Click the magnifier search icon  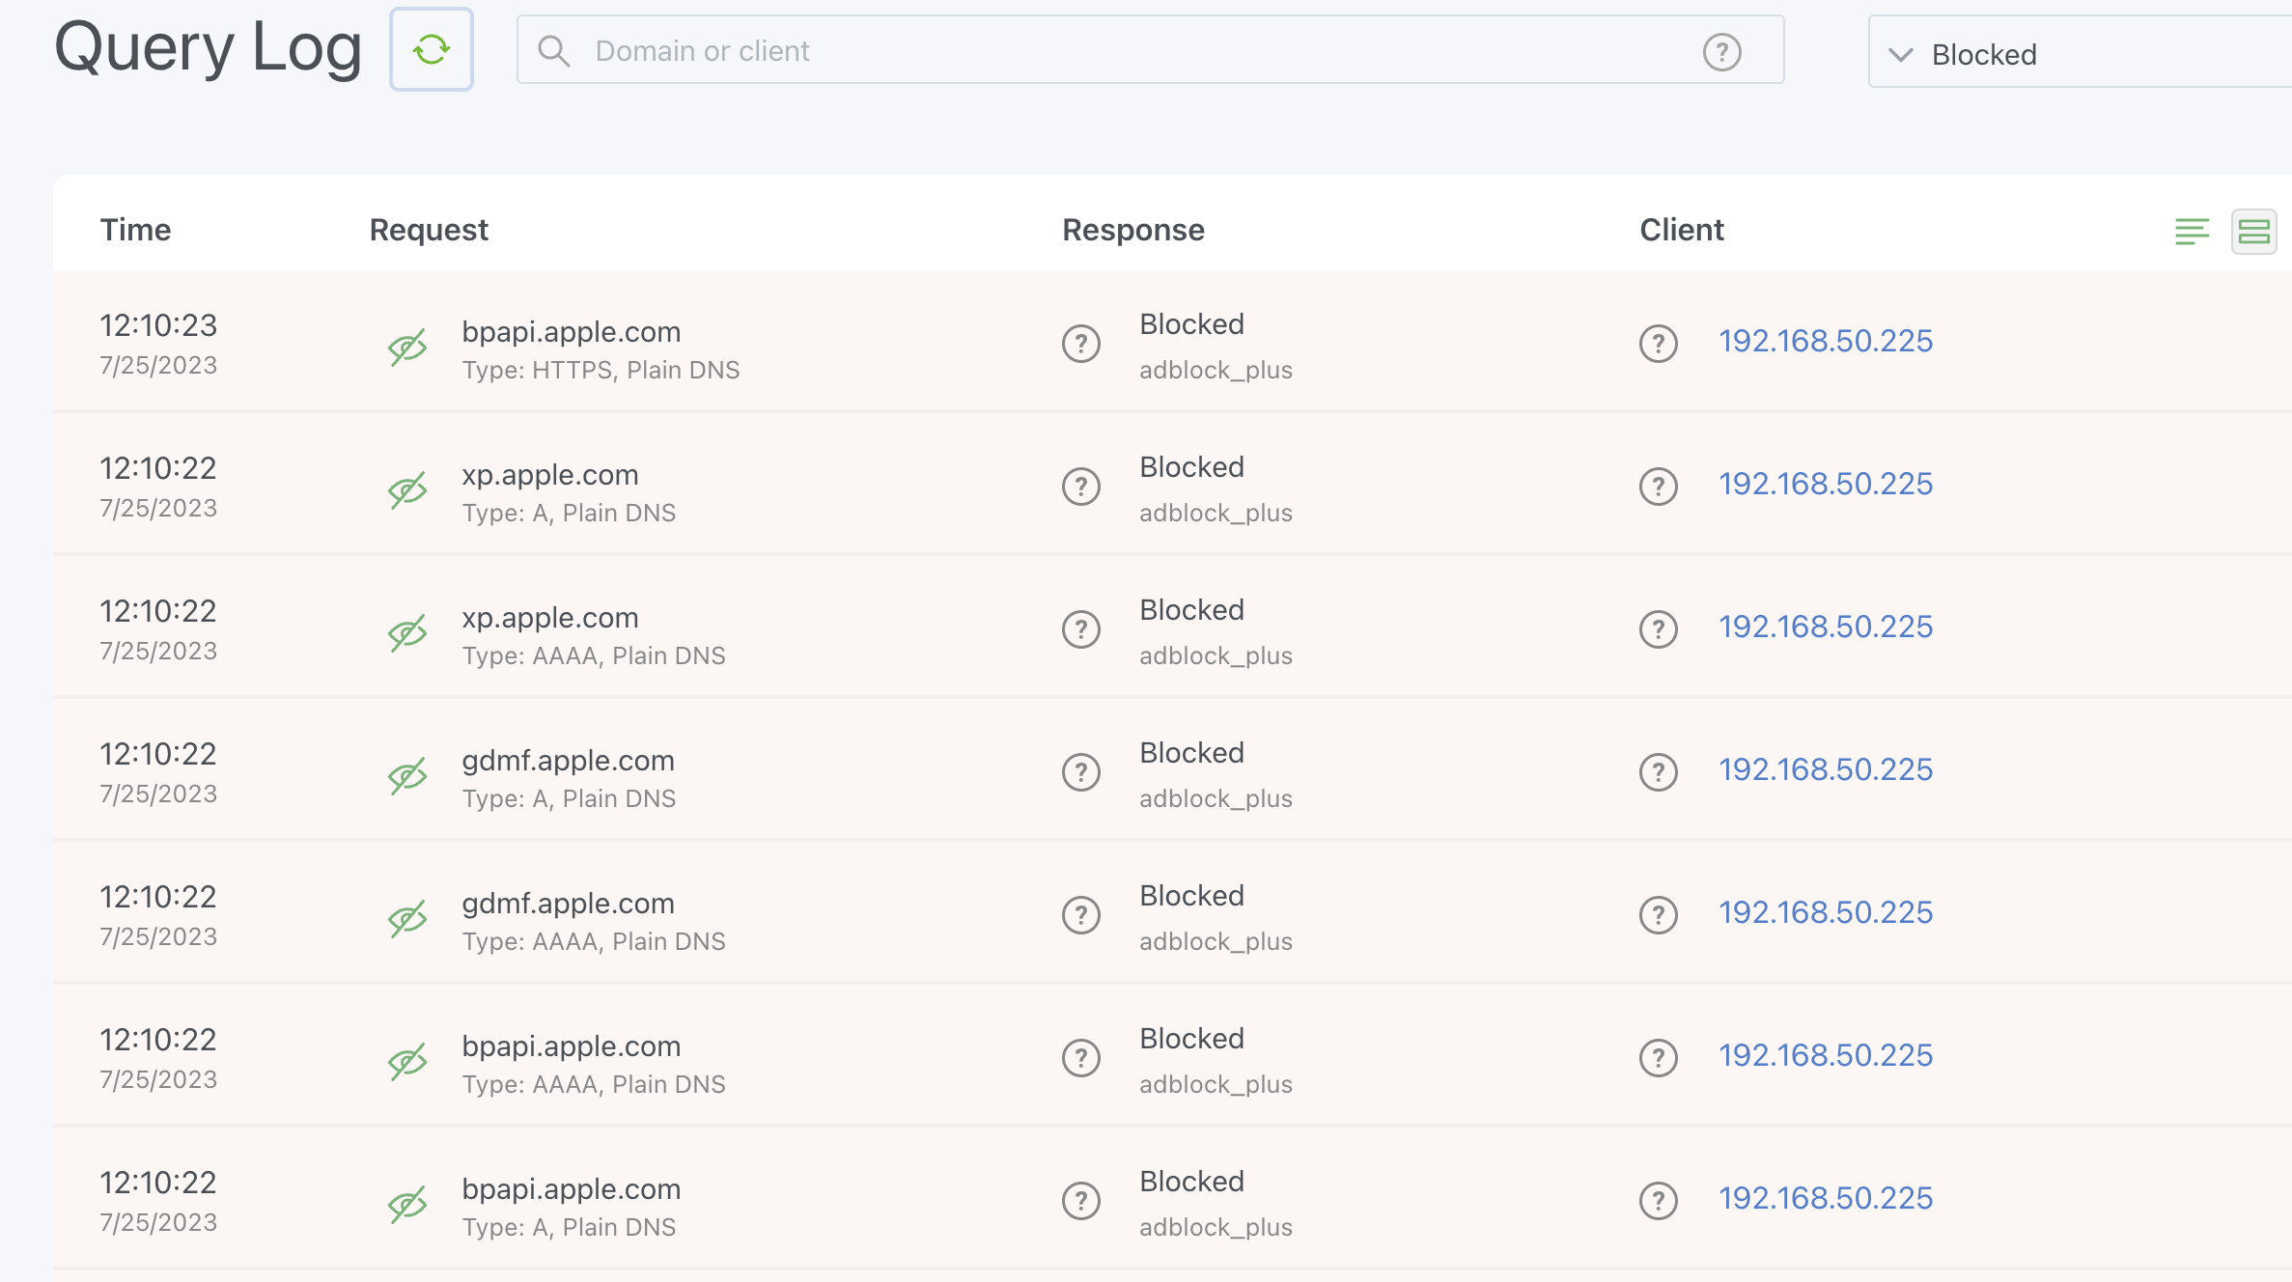click(553, 51)
